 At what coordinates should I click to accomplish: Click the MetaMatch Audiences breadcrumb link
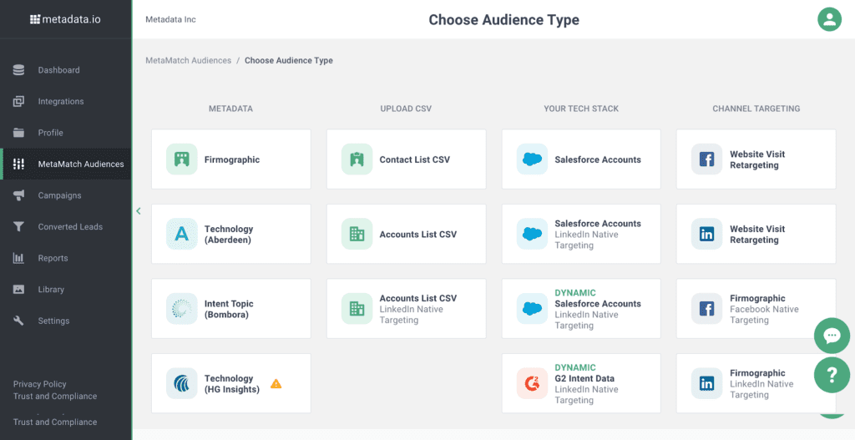point(188,60)
